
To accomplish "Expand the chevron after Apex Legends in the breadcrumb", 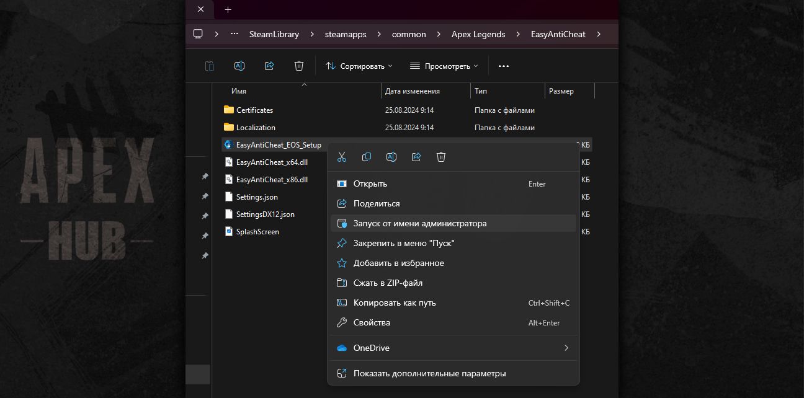I will [x=518, y=34].
